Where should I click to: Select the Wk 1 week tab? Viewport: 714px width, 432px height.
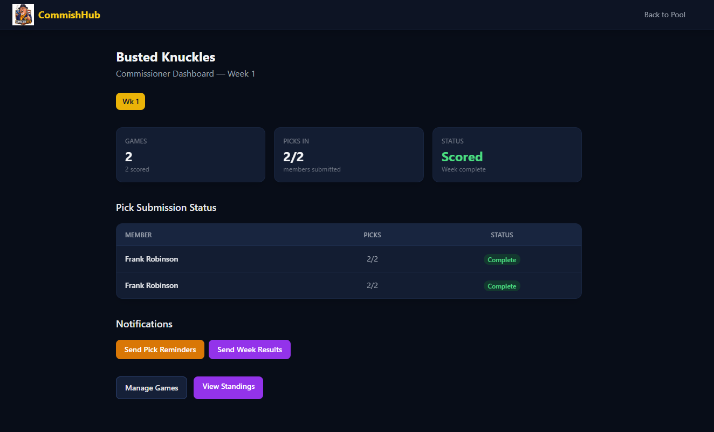coord(131,101)
